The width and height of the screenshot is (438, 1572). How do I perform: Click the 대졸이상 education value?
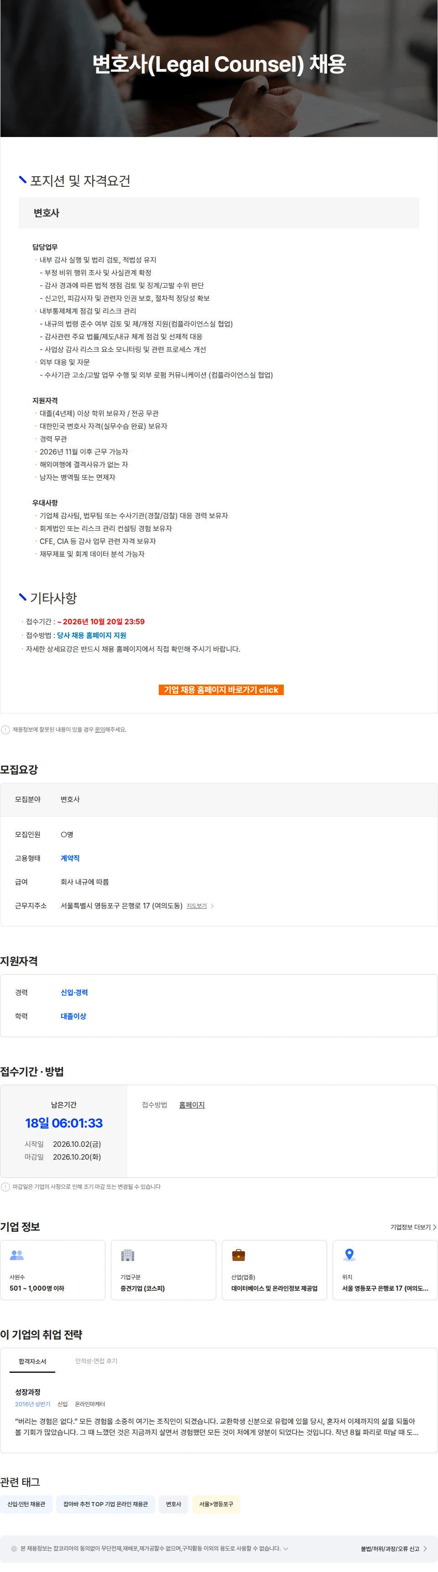tap(73, 1016)
